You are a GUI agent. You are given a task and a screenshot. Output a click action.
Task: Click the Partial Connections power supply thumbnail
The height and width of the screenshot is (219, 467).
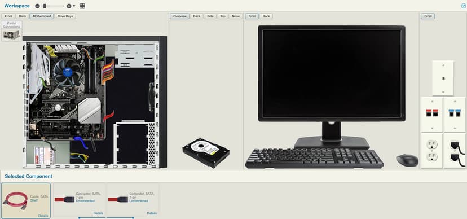click(12, 30)
